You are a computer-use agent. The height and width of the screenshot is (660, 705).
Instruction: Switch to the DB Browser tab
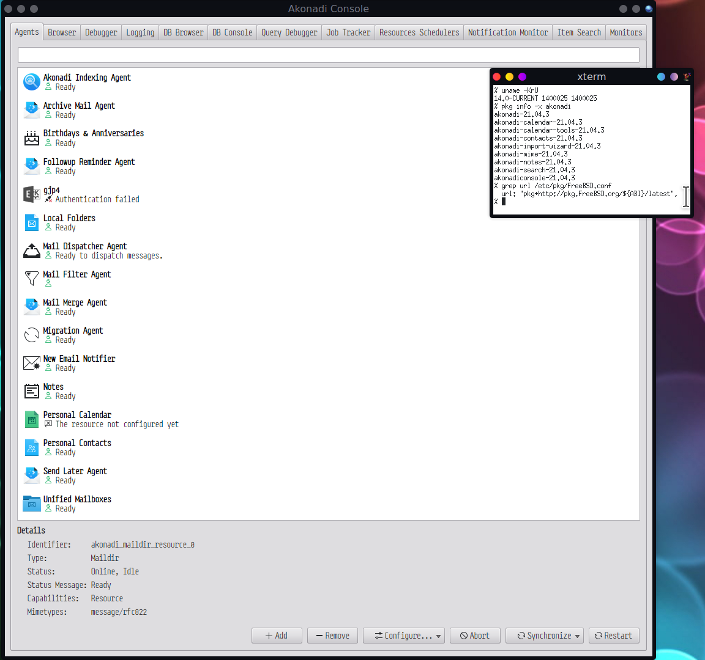tap(183, 32)
